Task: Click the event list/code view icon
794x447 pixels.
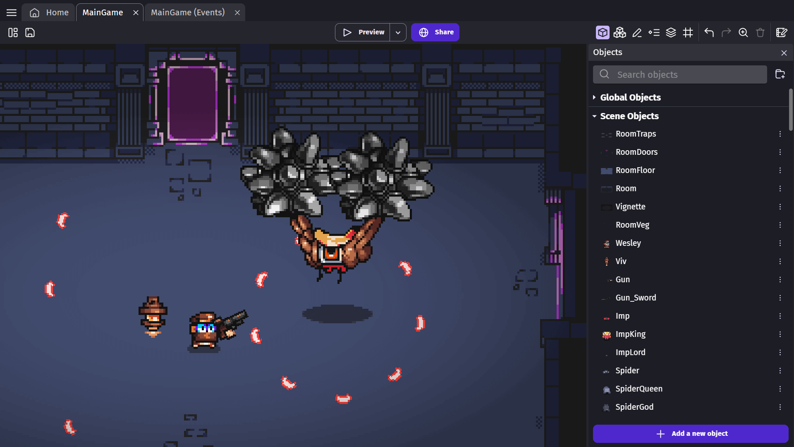Action: tap(654, 33)
